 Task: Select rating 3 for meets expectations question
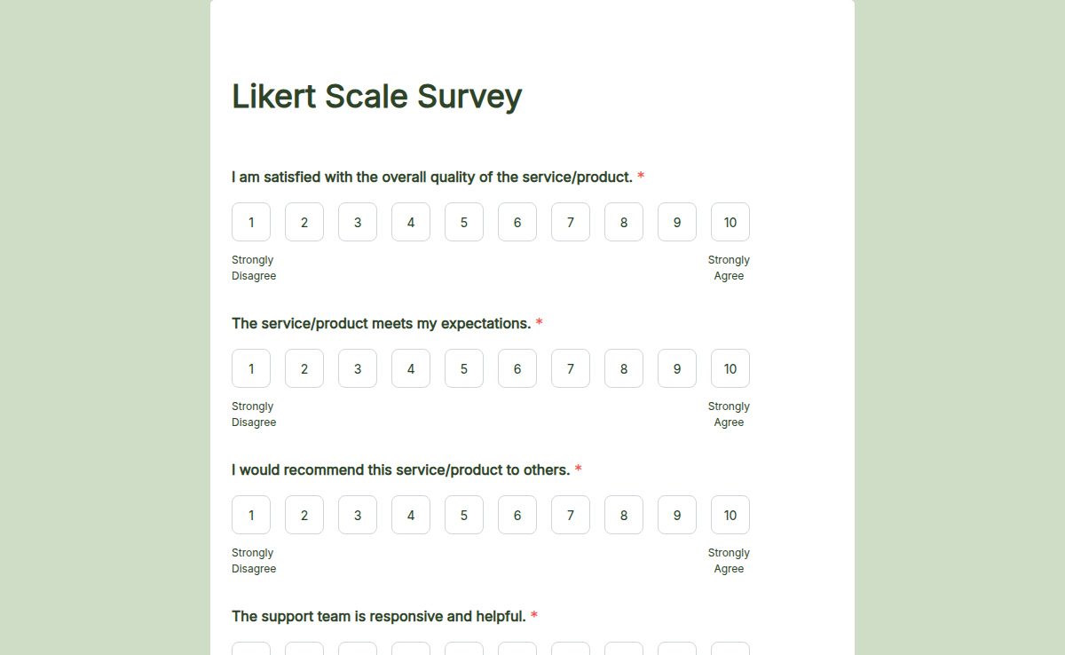click(x=357, y=368)
